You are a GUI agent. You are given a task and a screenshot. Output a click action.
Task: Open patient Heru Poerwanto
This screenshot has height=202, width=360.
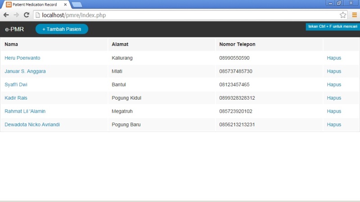pos(22,58)
